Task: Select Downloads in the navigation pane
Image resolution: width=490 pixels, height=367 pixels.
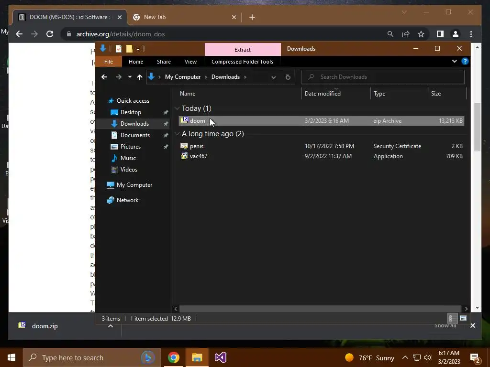Action: pos(134,124)
